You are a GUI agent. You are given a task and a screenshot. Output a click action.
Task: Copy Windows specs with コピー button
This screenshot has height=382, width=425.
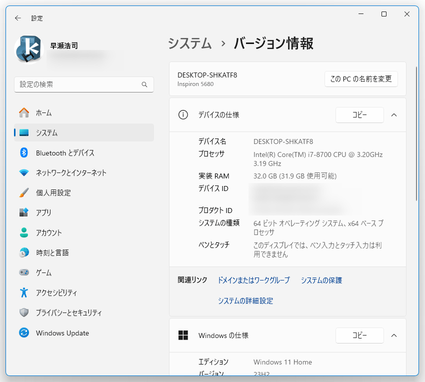pyautogui.click(x=359, y=335)
